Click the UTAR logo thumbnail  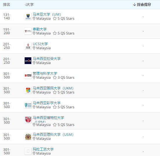[28, 61]
